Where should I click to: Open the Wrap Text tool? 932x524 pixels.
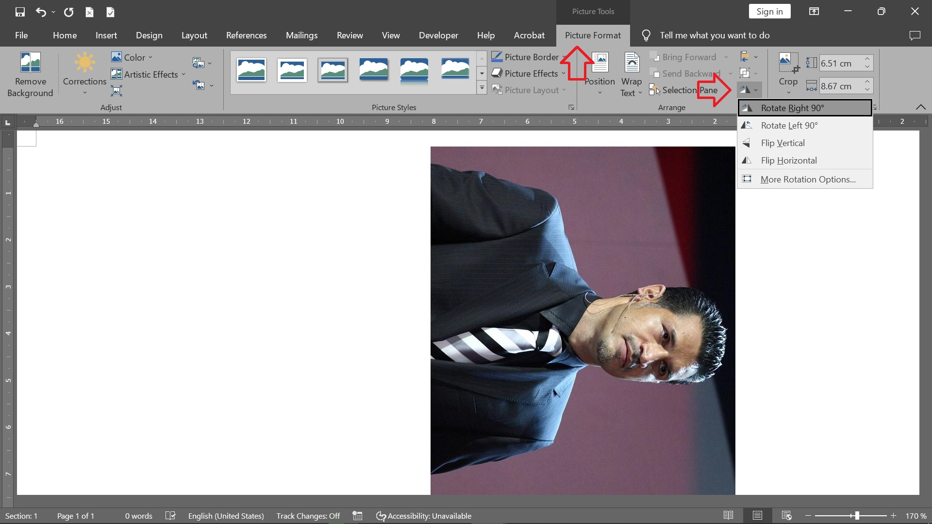[632, 74]
